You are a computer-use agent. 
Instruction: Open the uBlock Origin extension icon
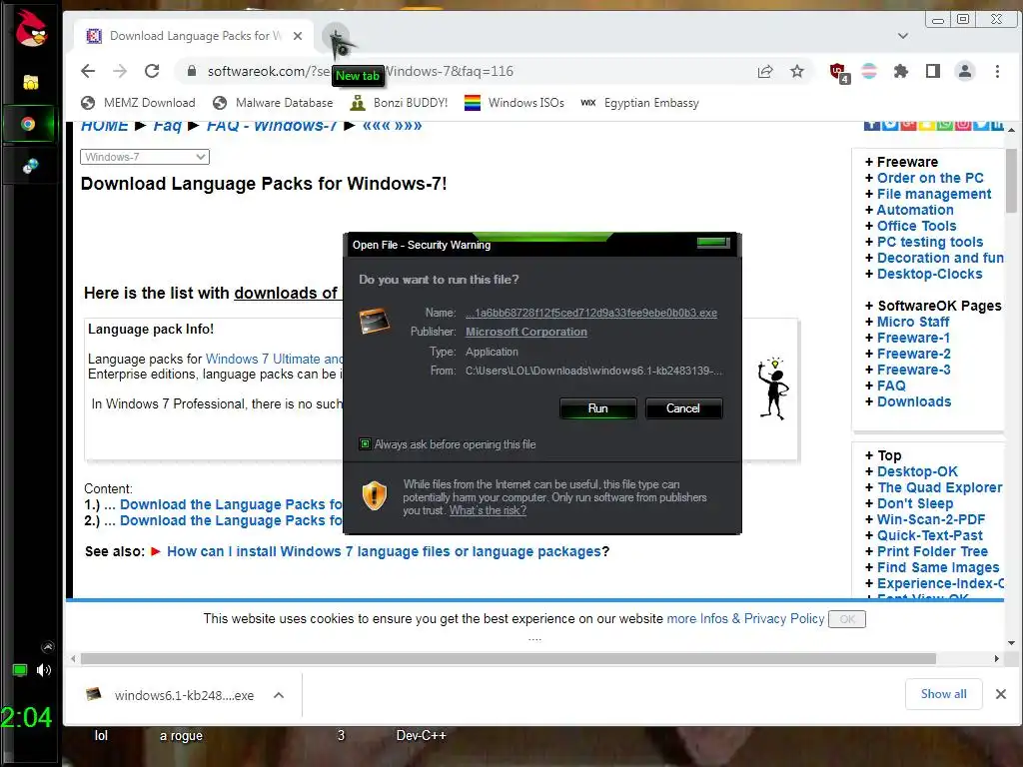click(x=838, y=72)
